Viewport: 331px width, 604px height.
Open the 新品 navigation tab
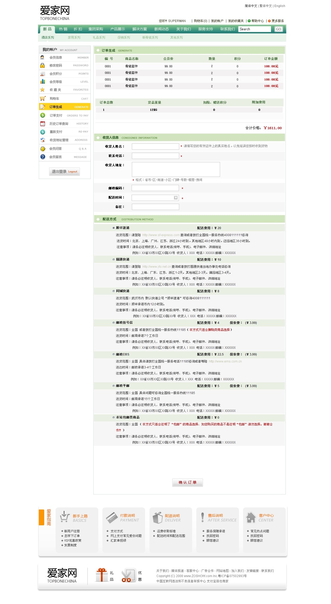coord(47,29)
